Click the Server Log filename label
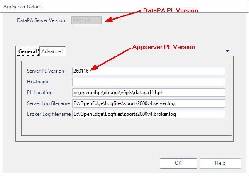249x176 pixels. [48, 103]
